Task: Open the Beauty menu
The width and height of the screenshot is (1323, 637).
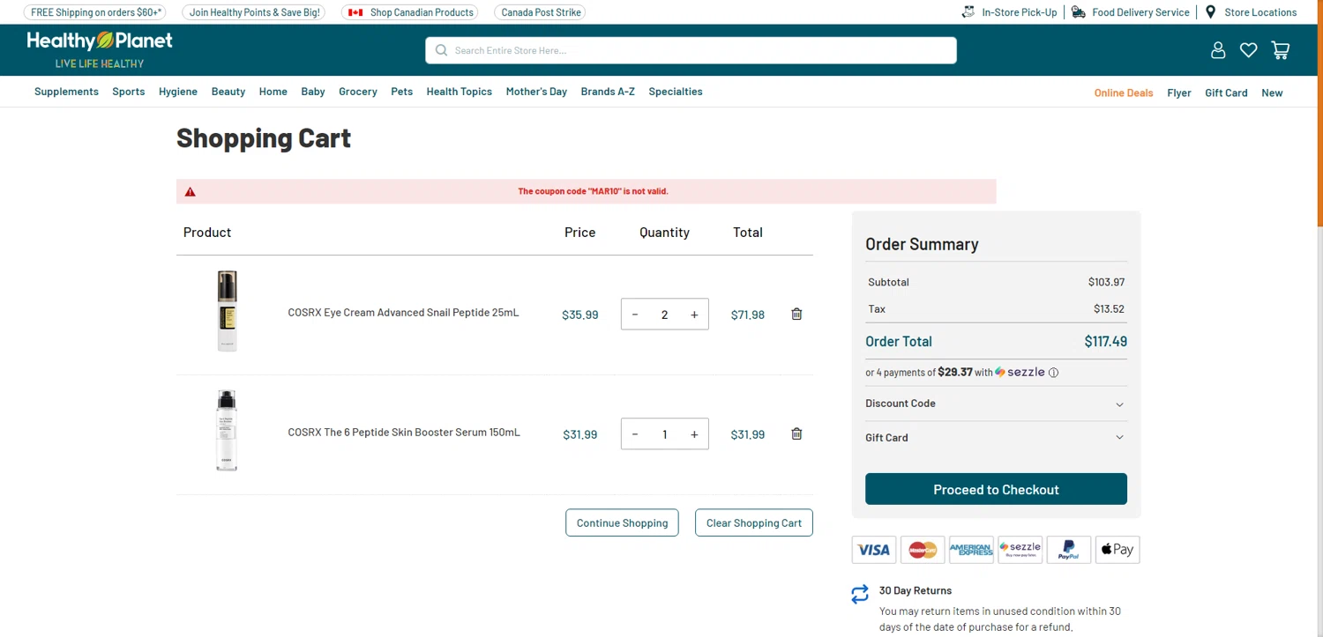Action: (x=228, y=92)
